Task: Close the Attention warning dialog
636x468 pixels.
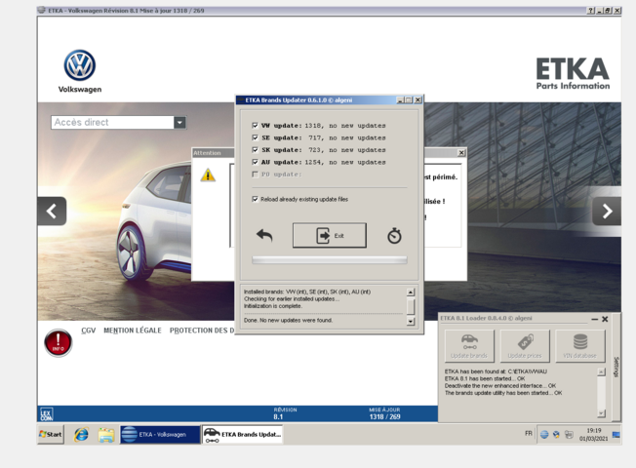Action: click(461, 153)
